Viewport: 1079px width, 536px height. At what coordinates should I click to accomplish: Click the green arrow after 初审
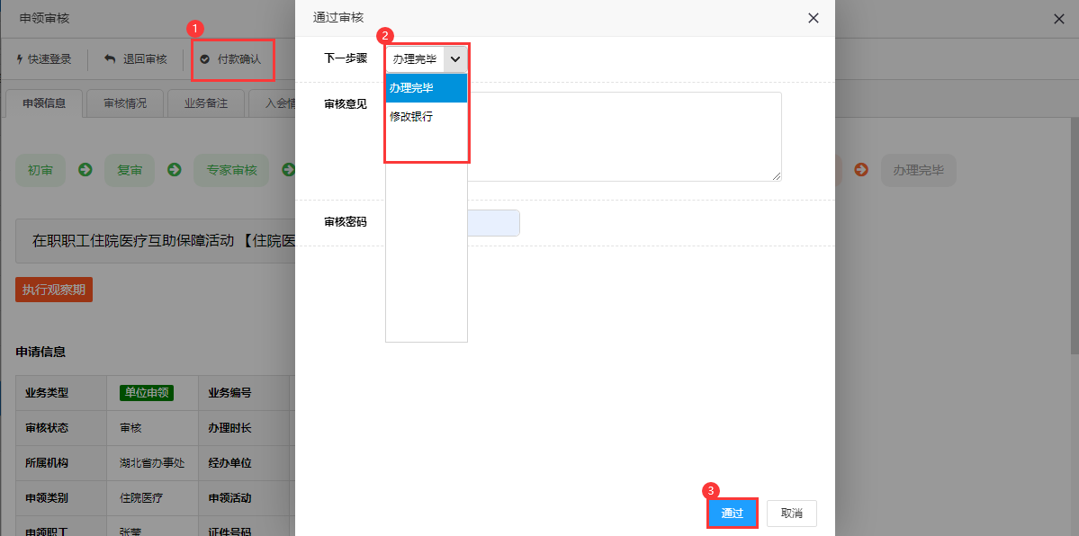tap(85, 170)
